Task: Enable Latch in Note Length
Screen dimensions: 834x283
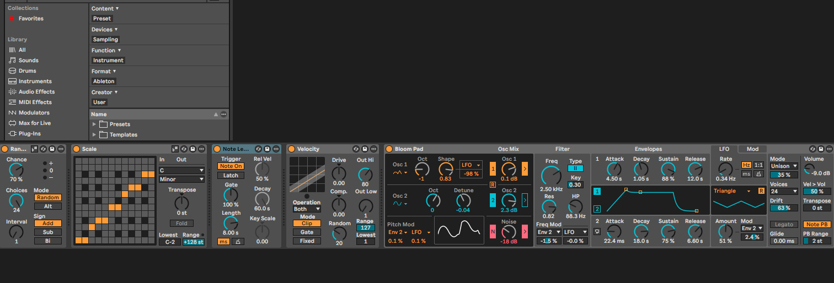Action: click(x=231, y=176)
